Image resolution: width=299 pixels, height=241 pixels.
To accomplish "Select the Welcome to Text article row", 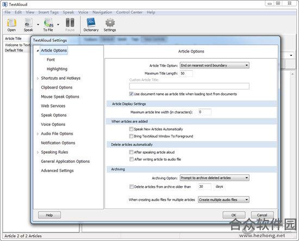I will pos(17,45).
